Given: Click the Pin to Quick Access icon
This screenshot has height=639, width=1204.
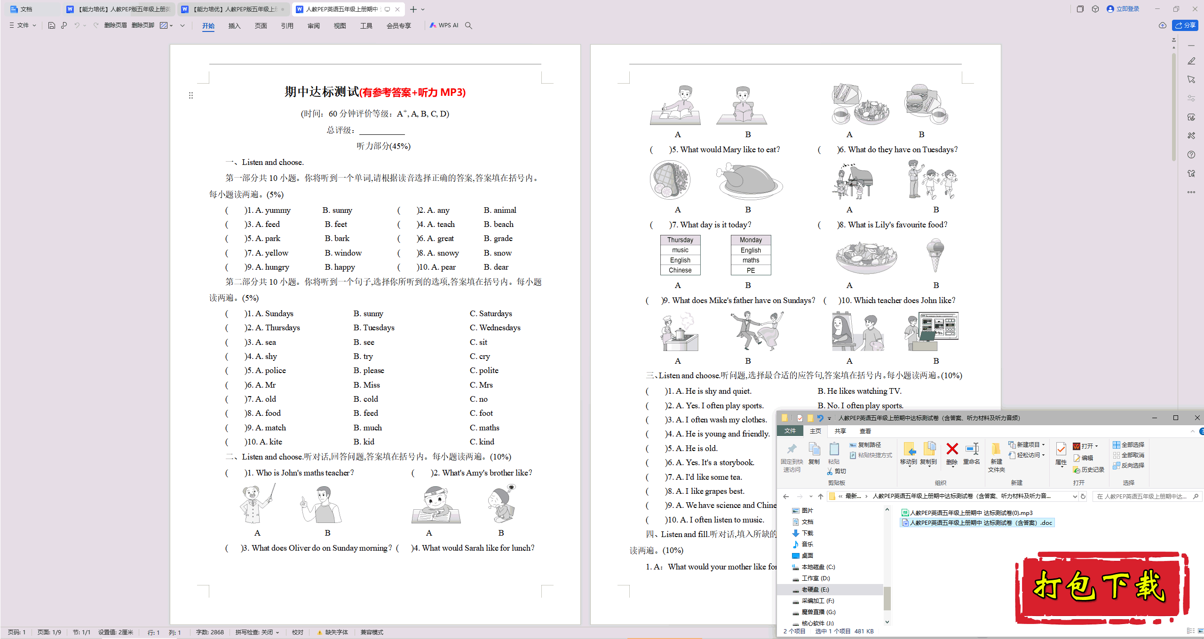Looking at the screenshot, I should pyautogui.click(x=792, y=450).
